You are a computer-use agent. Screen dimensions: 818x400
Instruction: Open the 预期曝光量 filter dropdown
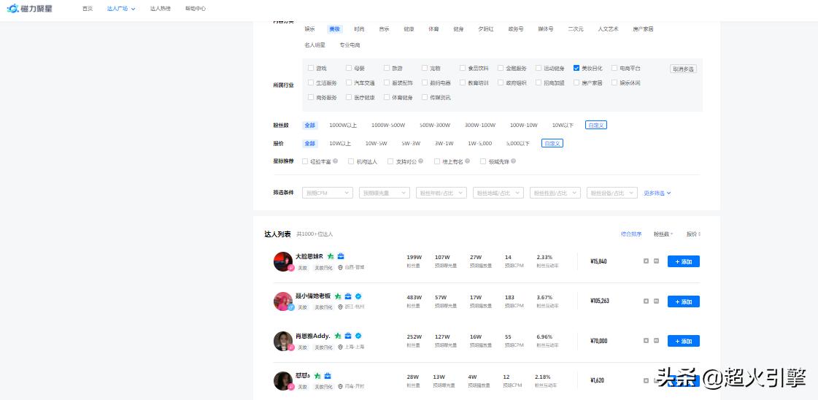tap(385, 193)
